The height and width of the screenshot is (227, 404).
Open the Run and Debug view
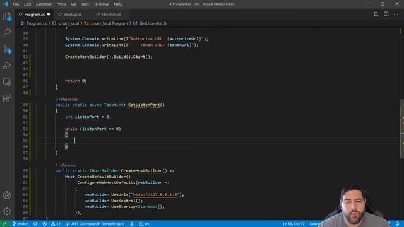7,66
